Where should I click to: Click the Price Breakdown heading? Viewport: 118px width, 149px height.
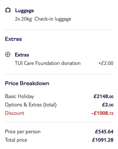coord(27,83)
